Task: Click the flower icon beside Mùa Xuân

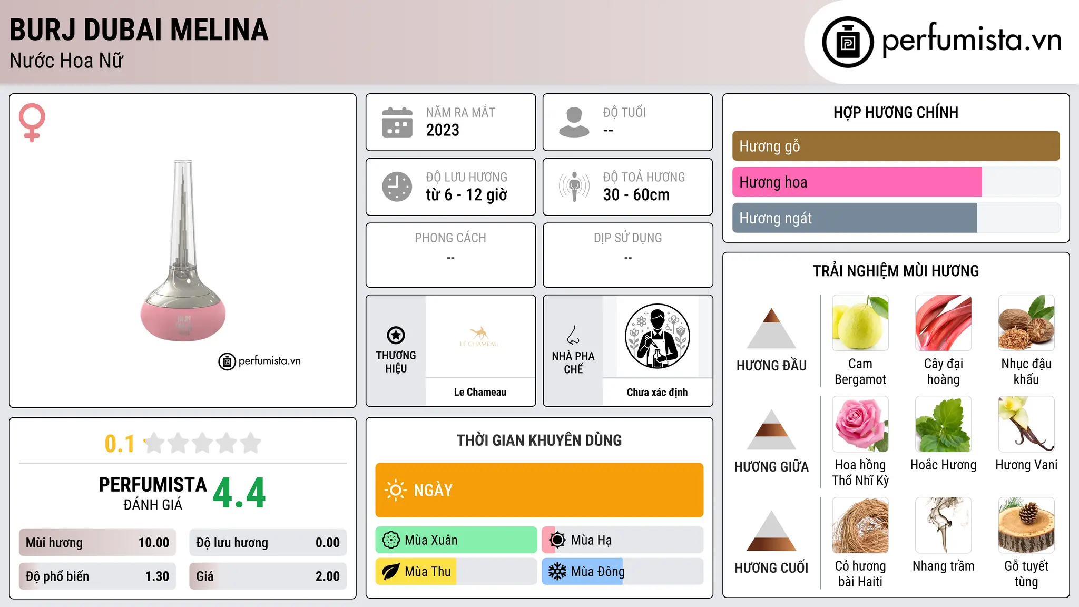Action: pos(390,540)
